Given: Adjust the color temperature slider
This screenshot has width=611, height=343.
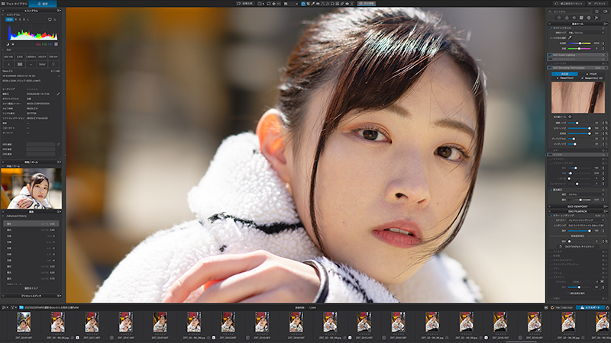Looking at the screenshot, I should pos(580,43).
